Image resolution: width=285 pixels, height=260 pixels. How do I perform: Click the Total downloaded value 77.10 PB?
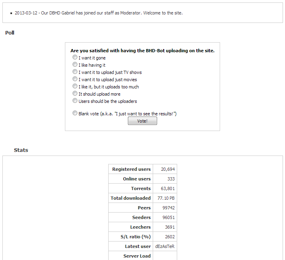166,198
